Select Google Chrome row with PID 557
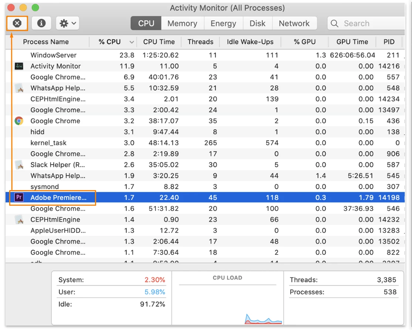The image size is (412, 330). 205,77
